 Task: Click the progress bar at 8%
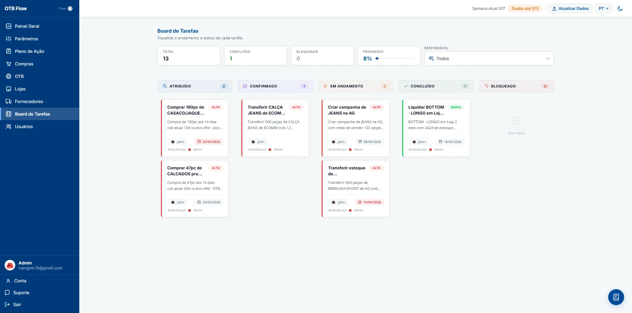click(395, 58)
